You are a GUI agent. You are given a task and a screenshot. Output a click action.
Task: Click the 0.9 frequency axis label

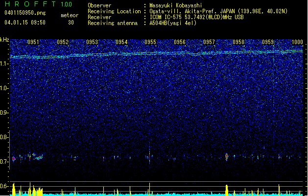[x=4, y=113]
